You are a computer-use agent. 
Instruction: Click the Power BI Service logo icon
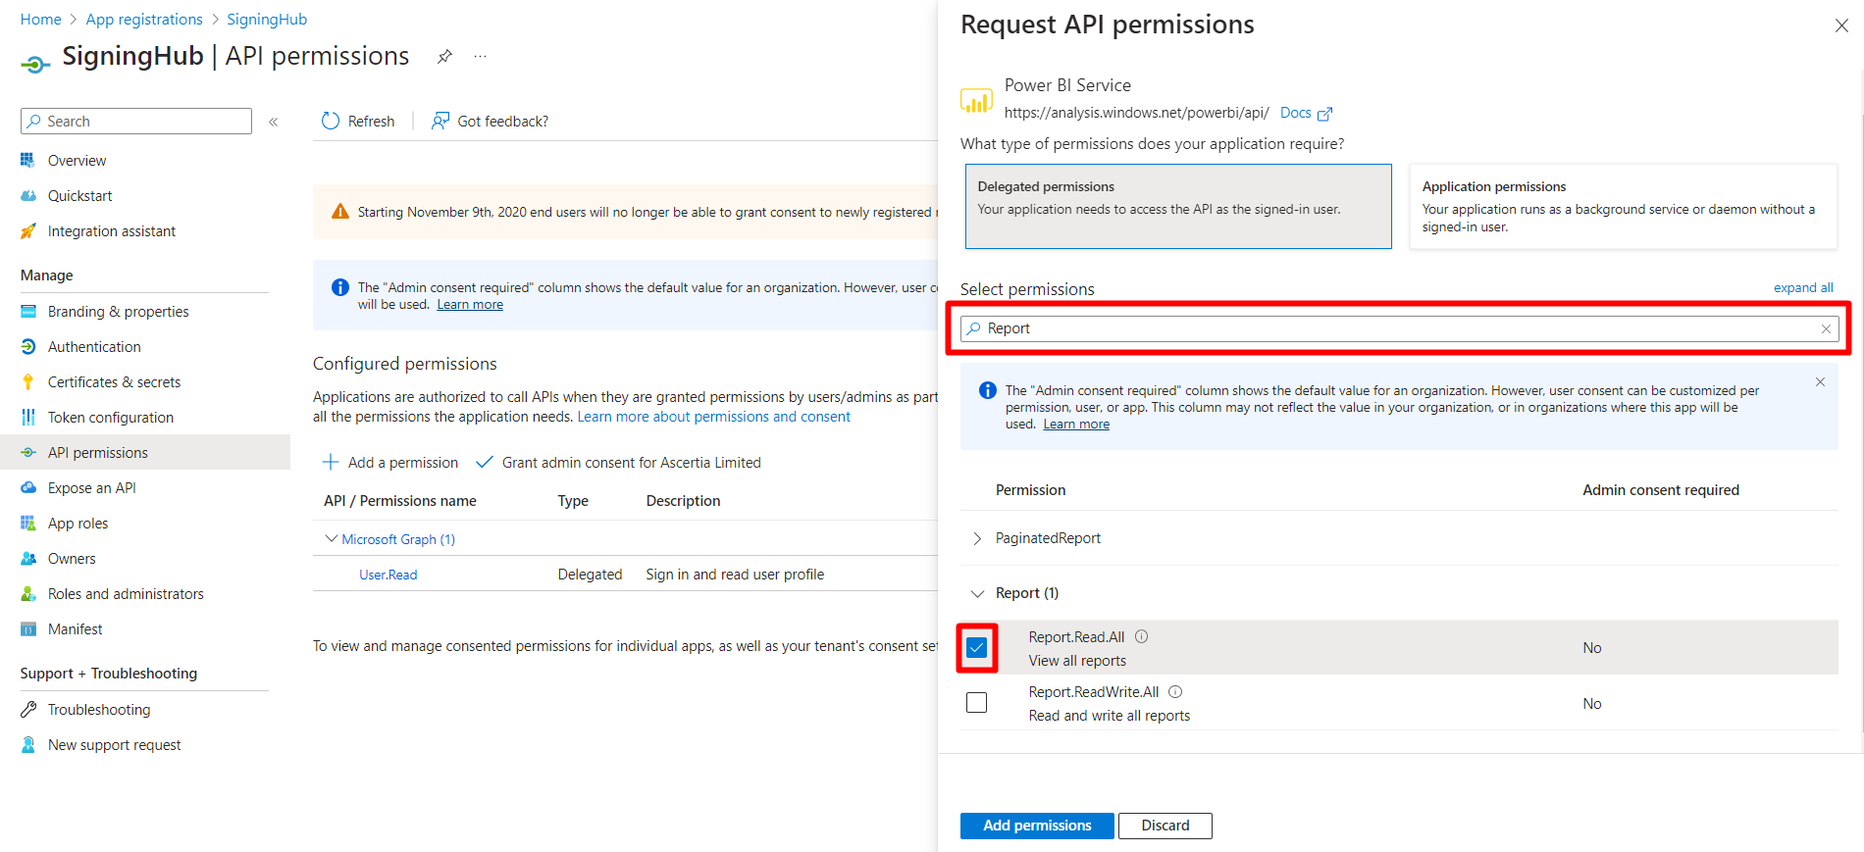(976, 99)
